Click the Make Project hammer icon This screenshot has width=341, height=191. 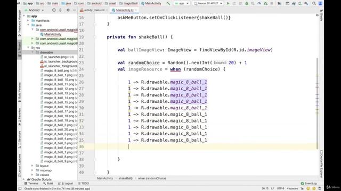(x=168, y=4)
